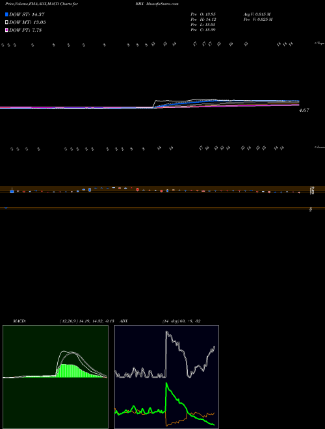Click the white DOW MT legend swatch
325x429 pixels.
[x=6, y=22]
